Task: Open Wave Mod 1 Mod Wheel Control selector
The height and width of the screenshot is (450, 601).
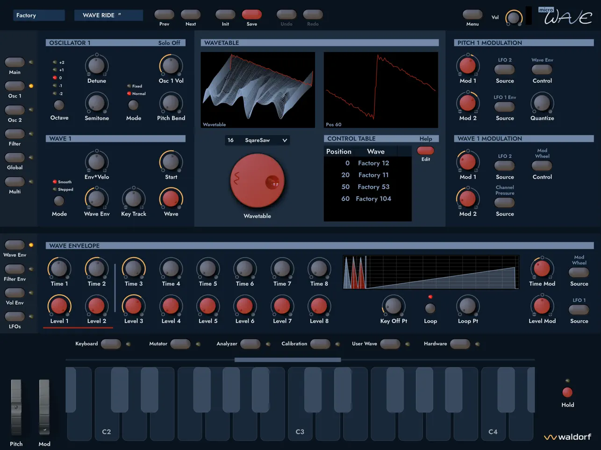Action: [x=542, y=166]
